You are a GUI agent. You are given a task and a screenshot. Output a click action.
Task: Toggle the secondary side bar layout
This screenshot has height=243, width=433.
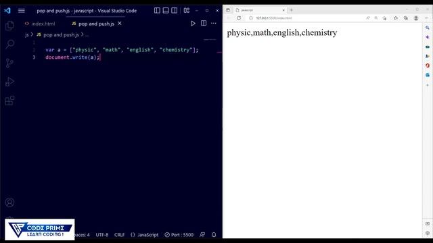175,11
